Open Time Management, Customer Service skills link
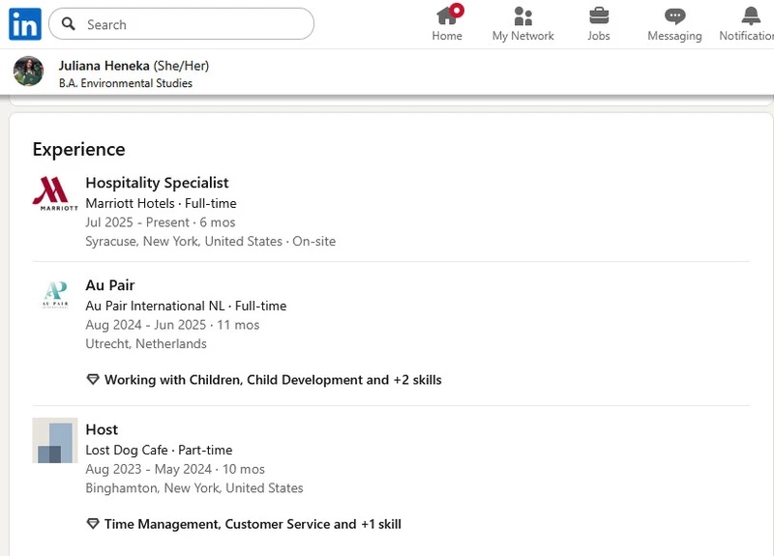774x556 pixels. (x=253, y=523)
